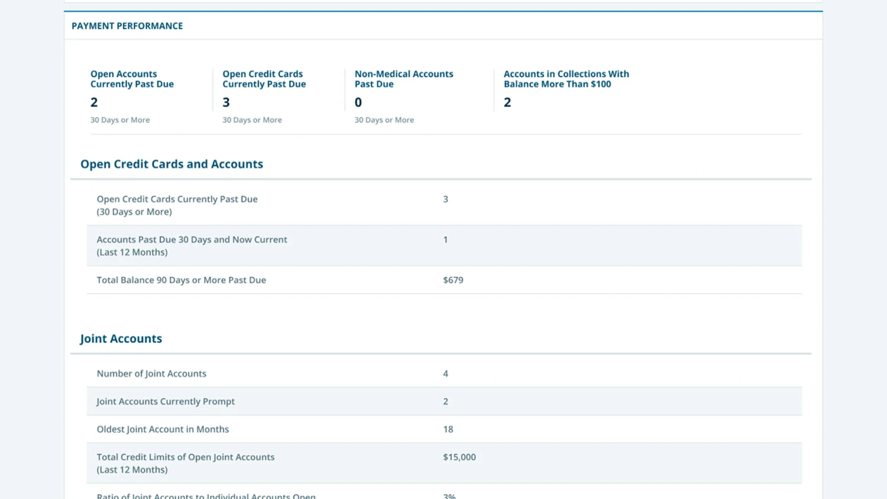Click the Joint Accounts section heading
This screenshot has height=499, width=887.
[x=121, y=339]
